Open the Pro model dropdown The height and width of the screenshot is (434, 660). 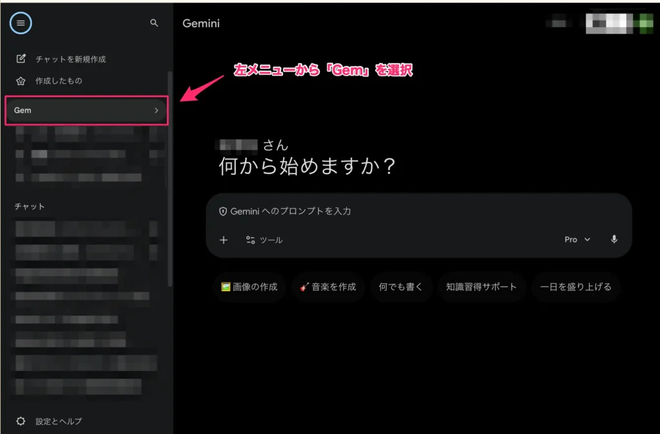point(577,240)
